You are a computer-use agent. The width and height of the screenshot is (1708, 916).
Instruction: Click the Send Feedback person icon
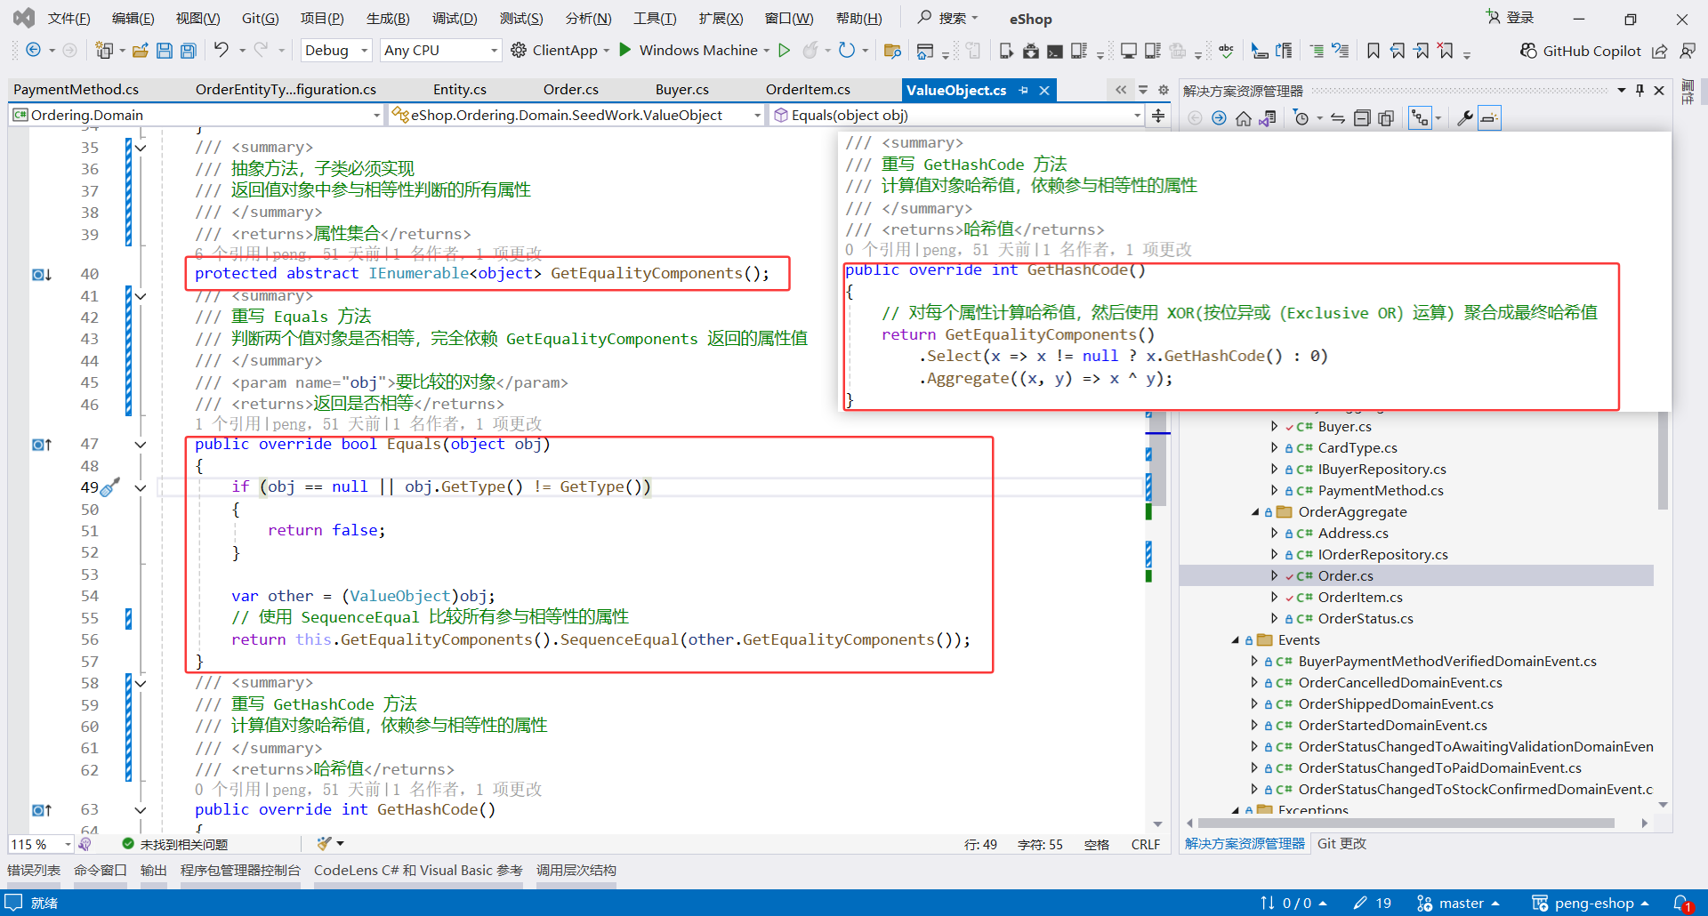click(1687, 51)
